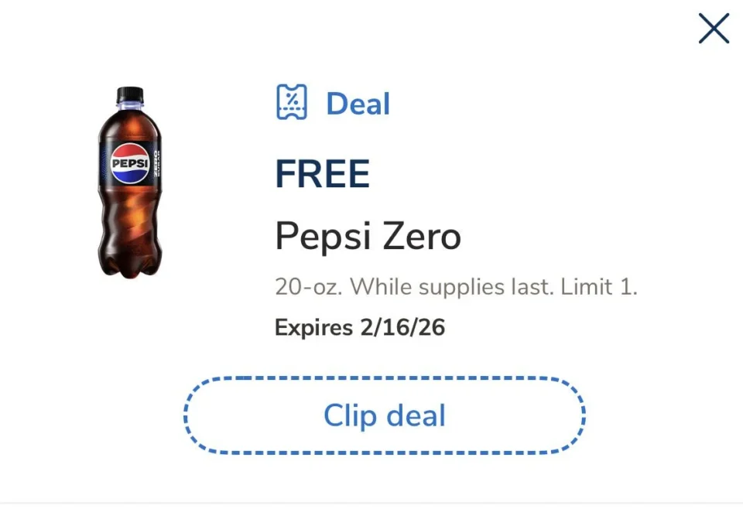This screenshot has width=743, height=516.
Task: Select the "FREE" offer heading
Action: click(x=322, y=174)
